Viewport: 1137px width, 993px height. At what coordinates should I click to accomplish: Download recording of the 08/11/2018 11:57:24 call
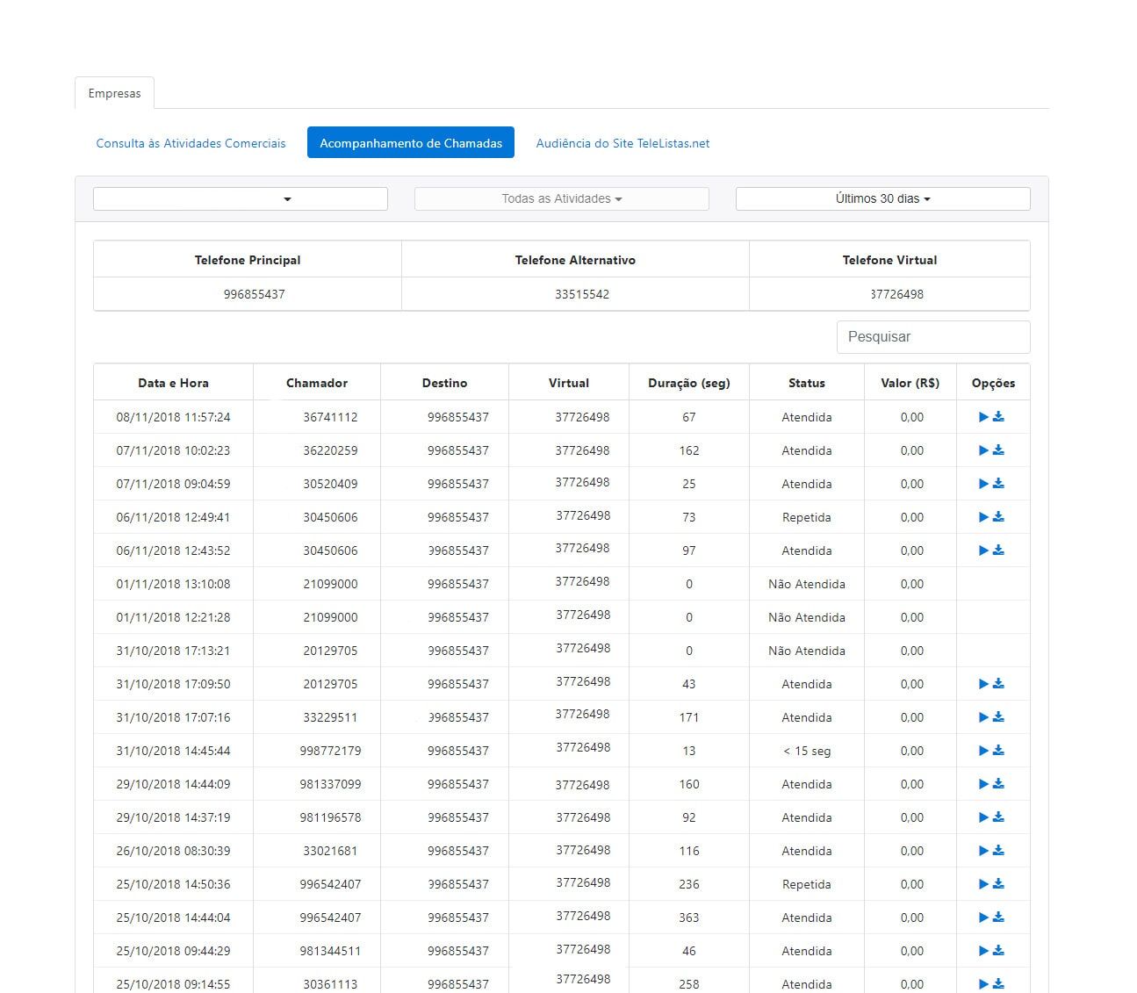(999, 417)
